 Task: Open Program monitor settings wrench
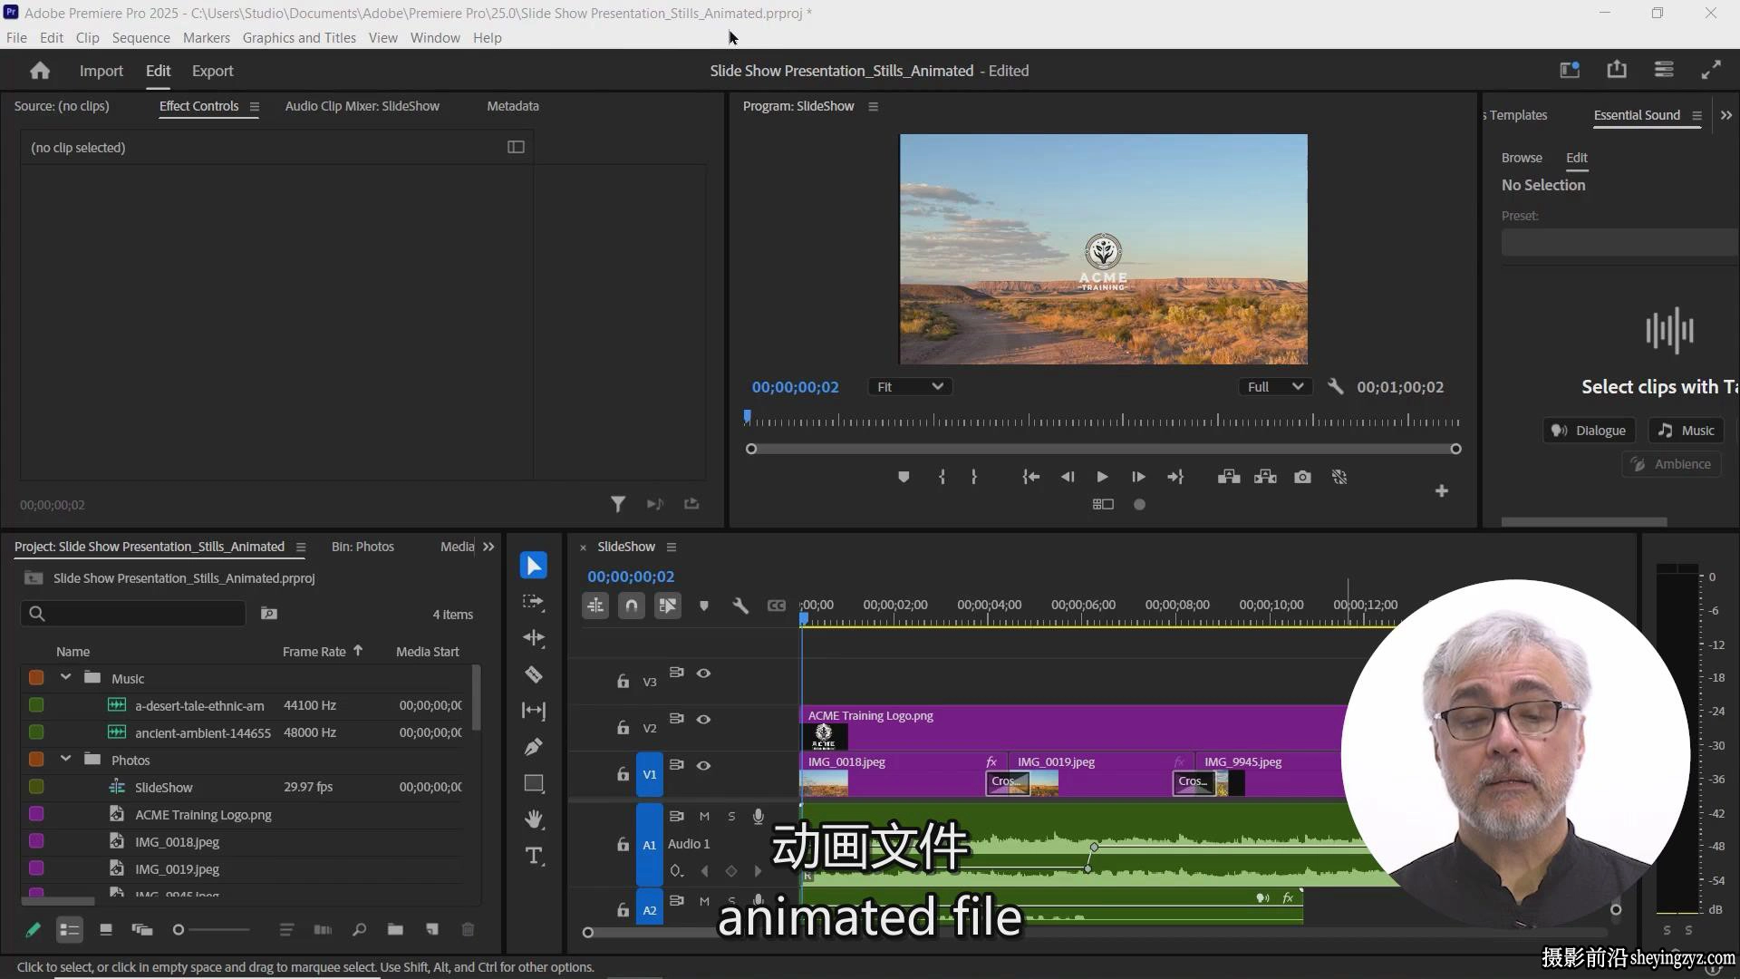1335,386
